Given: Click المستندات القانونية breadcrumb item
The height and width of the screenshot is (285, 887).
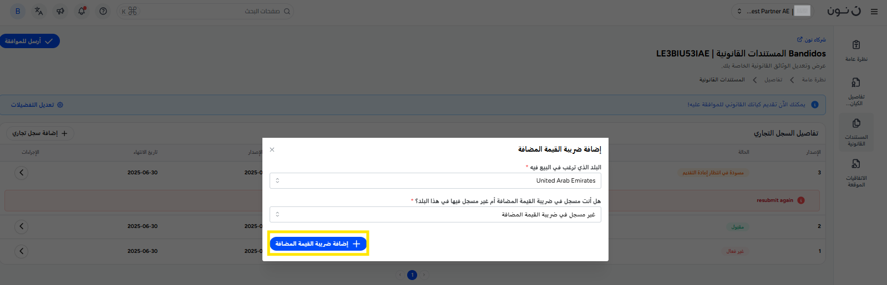Looking at the screenshot, I should point(722,80).
